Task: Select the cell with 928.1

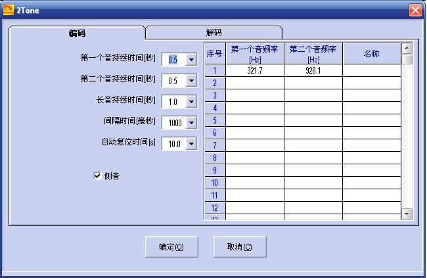Action: [313, 70]
